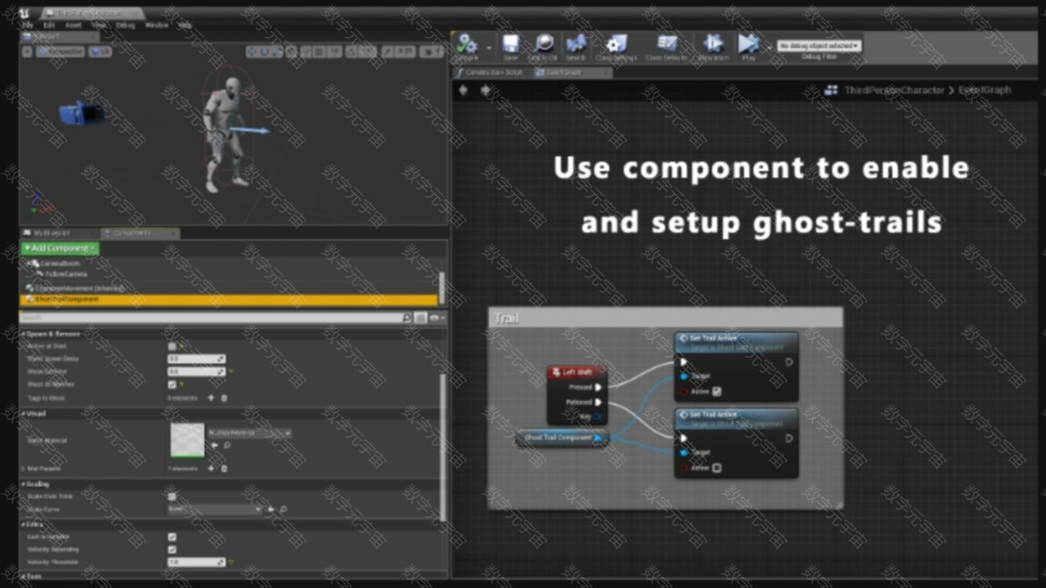This screenshot has height=588, width=1046.
Task: Click the details search magnifier icon
Action: [x=407, y=317]
